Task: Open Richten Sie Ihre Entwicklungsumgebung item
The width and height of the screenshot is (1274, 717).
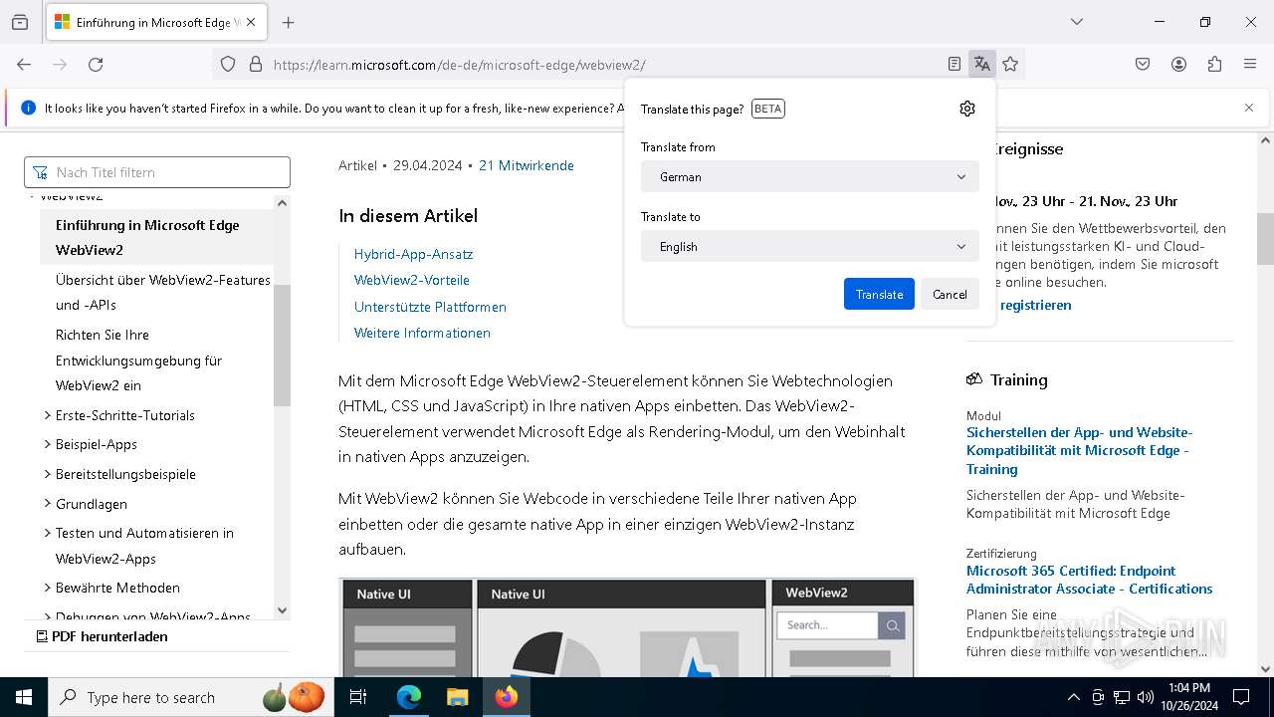Action: coord(138,359)
